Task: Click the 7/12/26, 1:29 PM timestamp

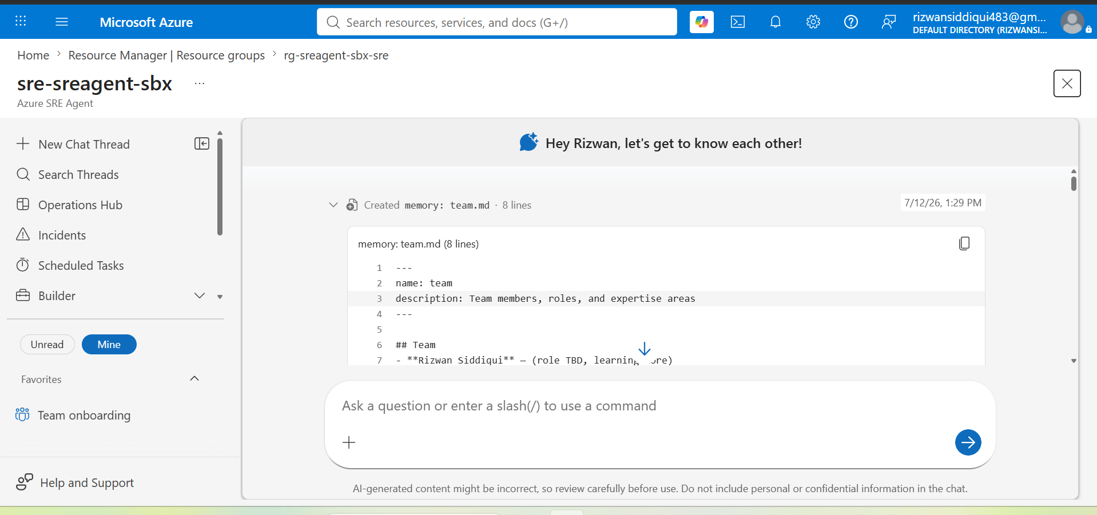Action: tap(943, 202)
